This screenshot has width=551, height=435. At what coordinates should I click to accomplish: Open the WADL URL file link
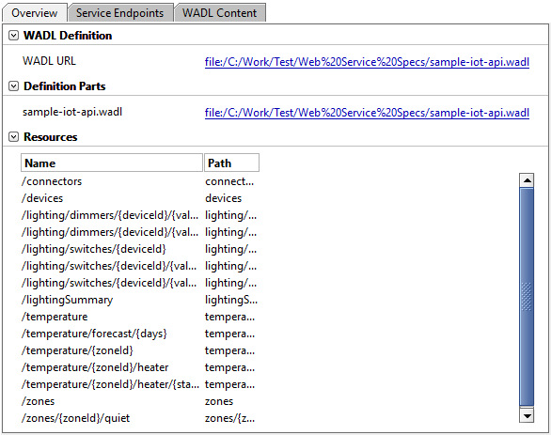pyautogui.click(x=367, y=62)
